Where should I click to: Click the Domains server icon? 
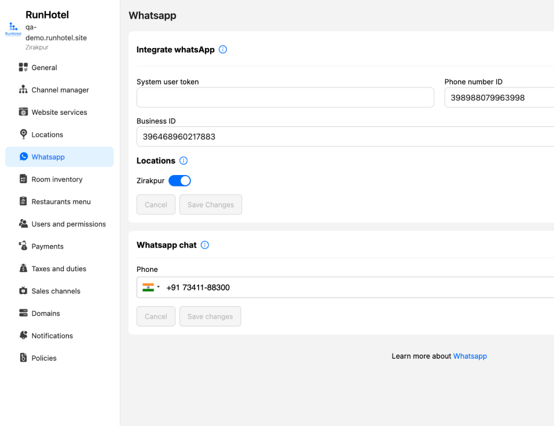tap(23, 313)
